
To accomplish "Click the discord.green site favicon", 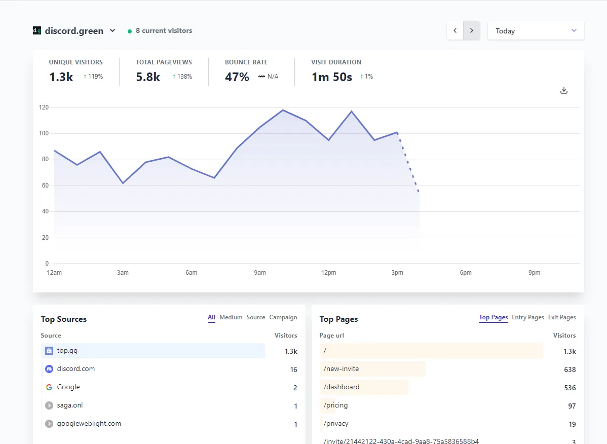I will click(x=37, y=30).
